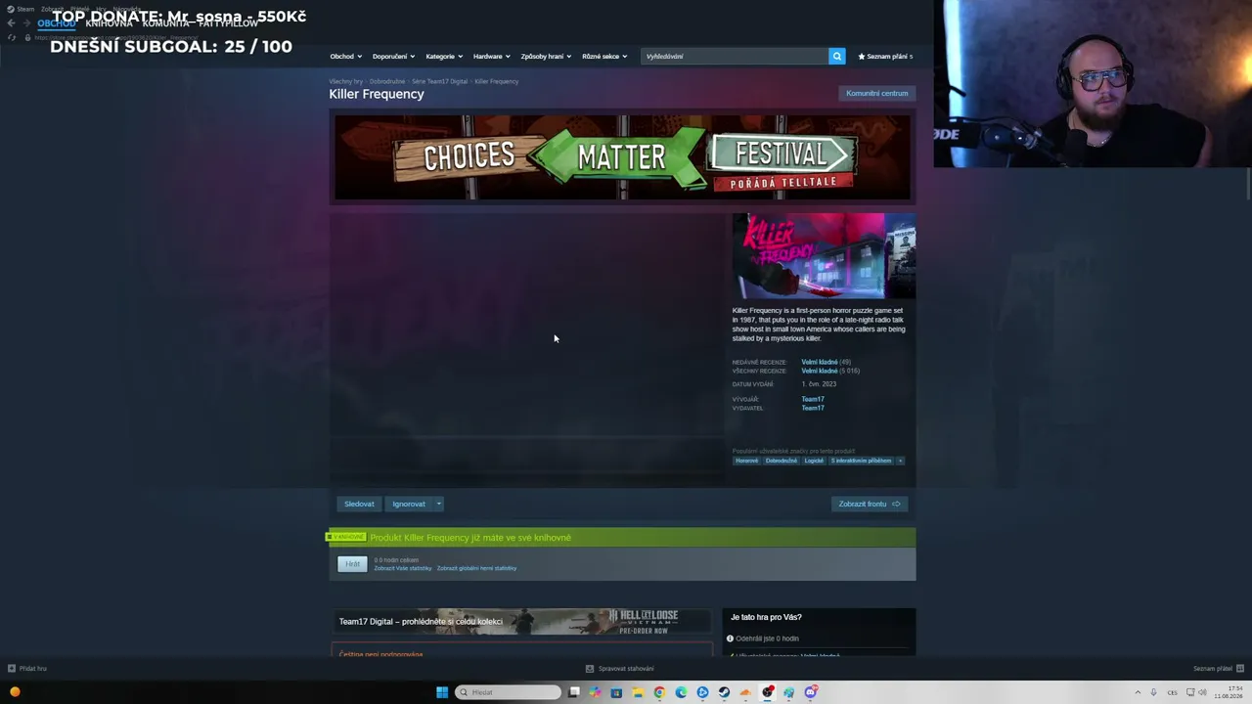The width and height of the screenshot is (1252, 704).
Task: Open the Choices Matter Festival banner
Action: (x=622, y=157)
